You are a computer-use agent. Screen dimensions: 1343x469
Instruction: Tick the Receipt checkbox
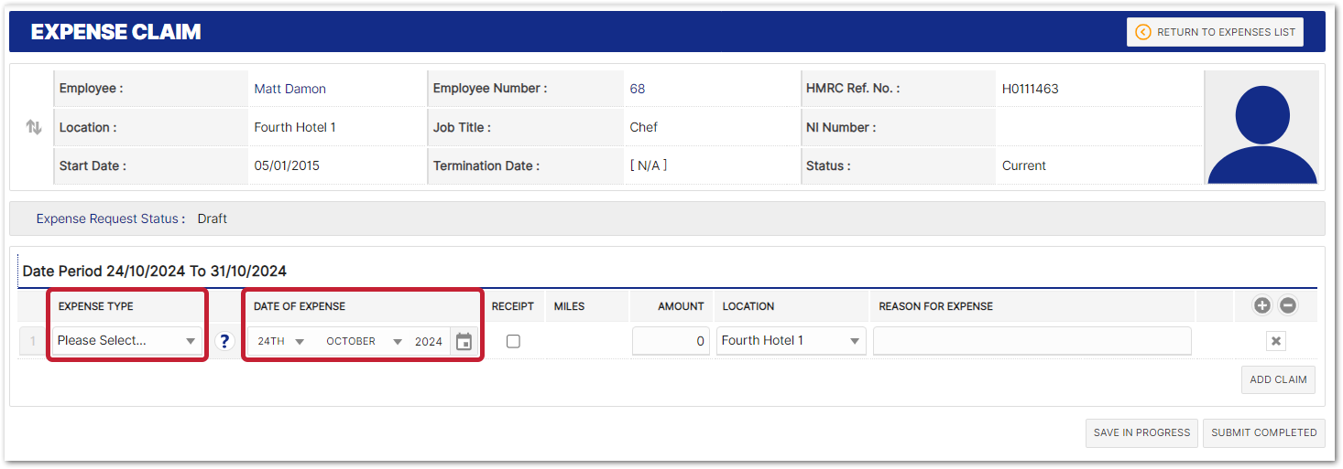513,341
